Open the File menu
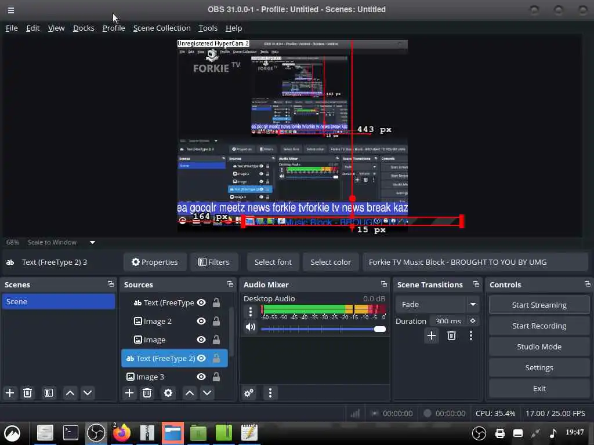The width and height of the screenshot is (594, 445). tap(12, 28)
